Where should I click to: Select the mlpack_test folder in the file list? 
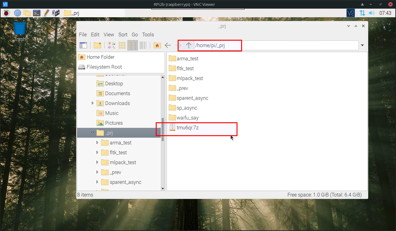(x=186, y=78)
